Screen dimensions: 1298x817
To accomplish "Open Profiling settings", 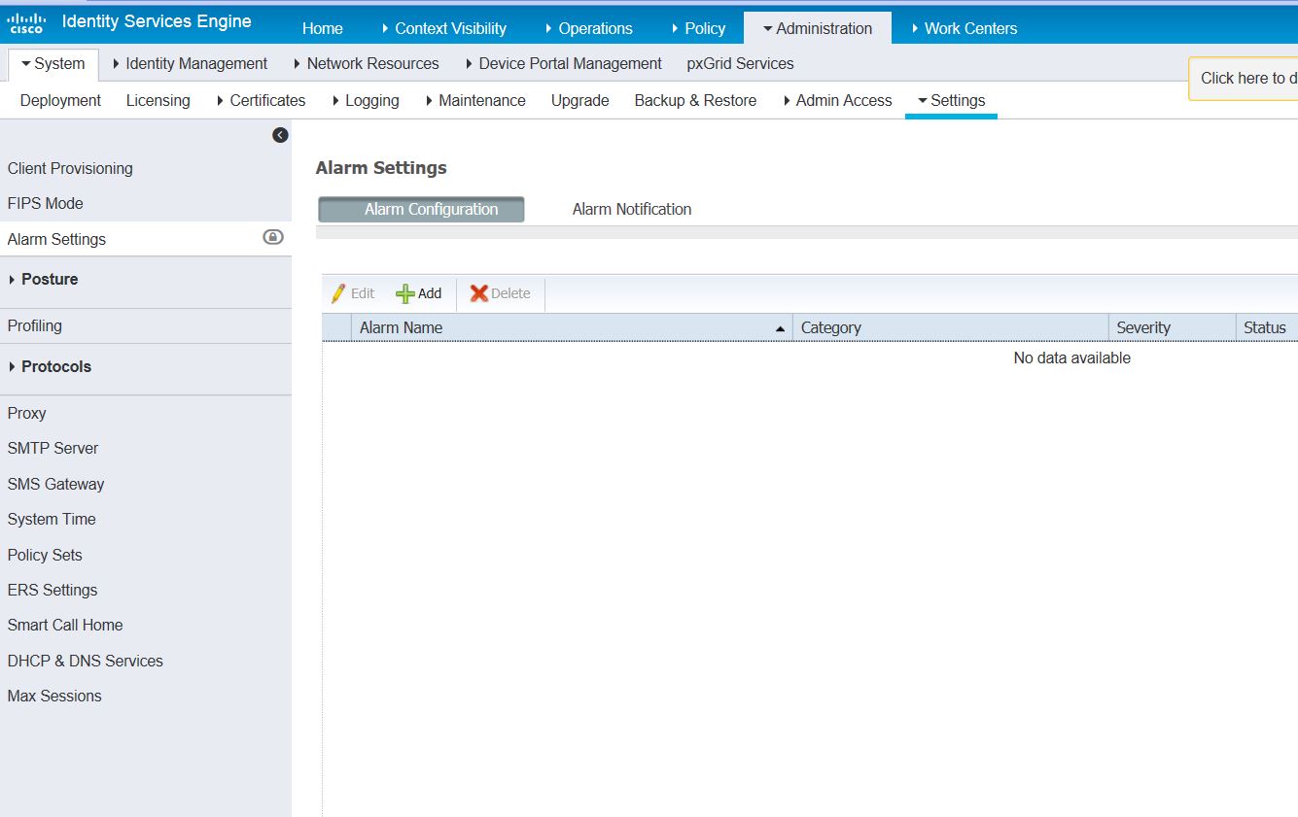I will coord(34,325).
